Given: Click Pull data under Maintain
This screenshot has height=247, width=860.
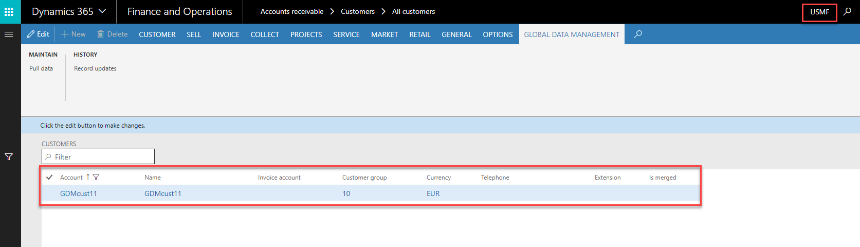Looking at the screenshot, I should coord(41,68).
